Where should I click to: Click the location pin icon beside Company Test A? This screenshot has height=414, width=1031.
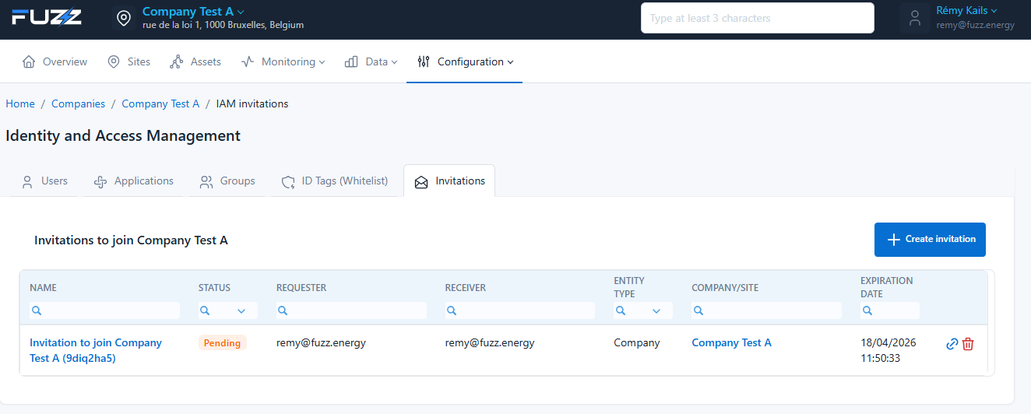(x=124, y=18)
